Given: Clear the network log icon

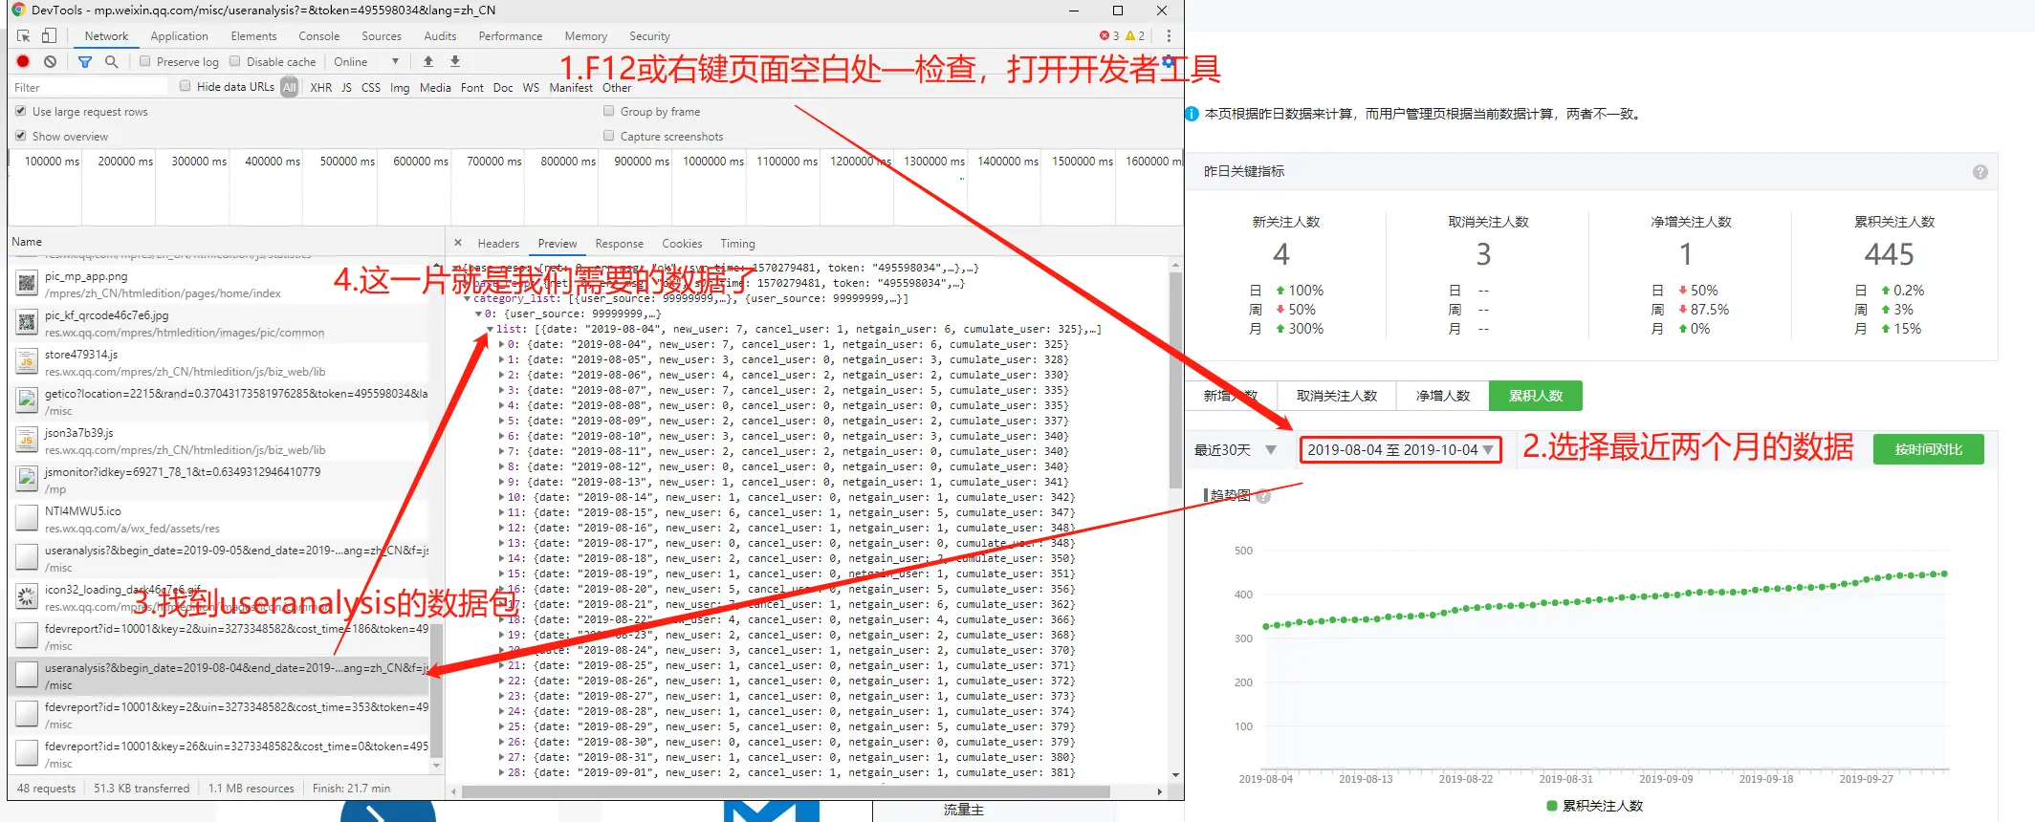Looking at the screenshot, I should coord(50,61).
